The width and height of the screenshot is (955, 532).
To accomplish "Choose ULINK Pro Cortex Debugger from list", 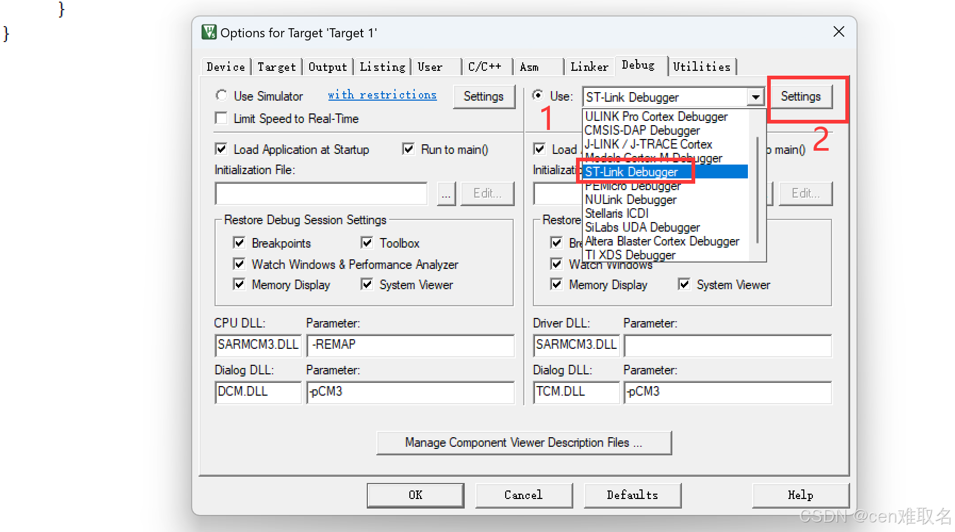I will 666,117.
